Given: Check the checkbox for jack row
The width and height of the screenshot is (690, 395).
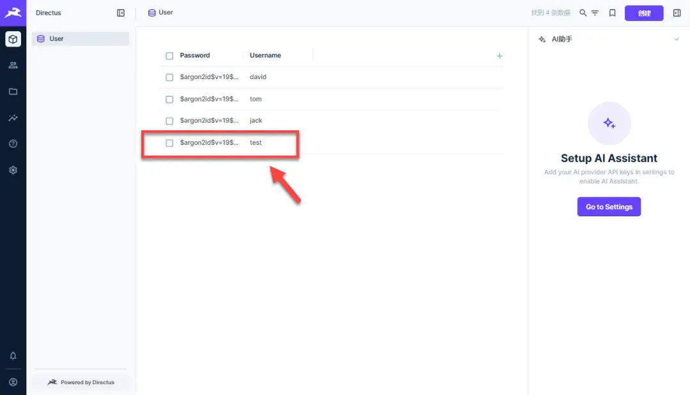Looking at the screenshot, I should pos(169,121).
